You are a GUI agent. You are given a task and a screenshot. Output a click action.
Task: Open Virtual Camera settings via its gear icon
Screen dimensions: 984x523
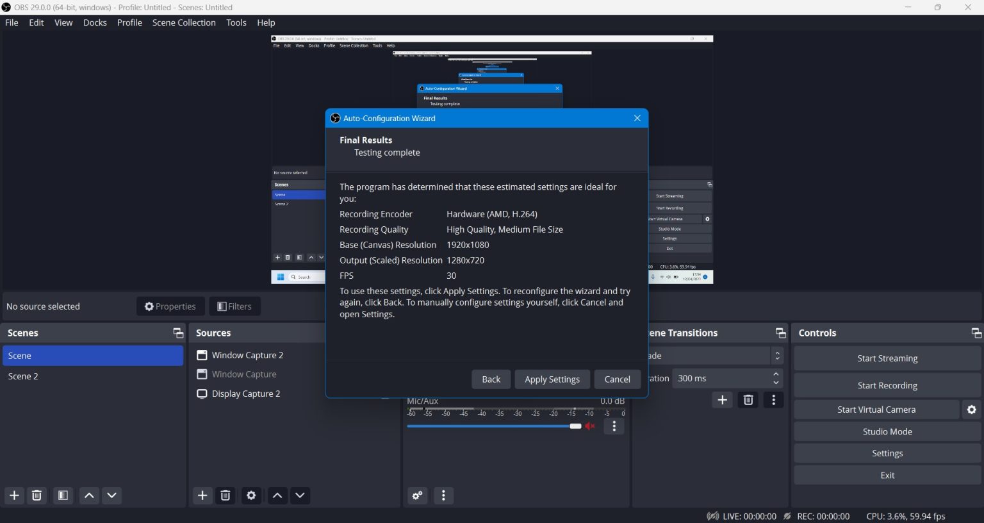point(972,409)
